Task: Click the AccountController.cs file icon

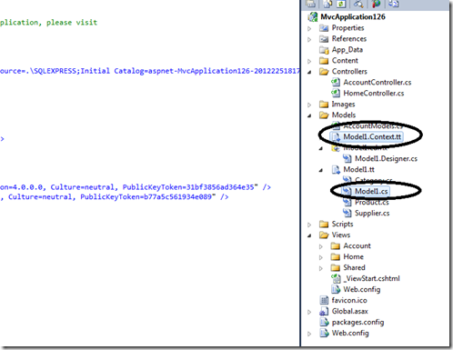Action: tap(336, 83)
